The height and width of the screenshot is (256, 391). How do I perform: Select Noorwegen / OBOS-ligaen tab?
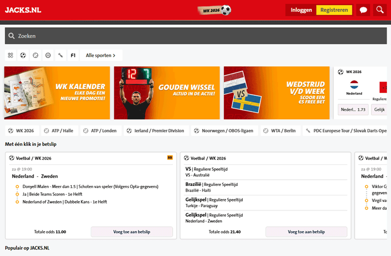pyautogui.click(x=225, y=131)
